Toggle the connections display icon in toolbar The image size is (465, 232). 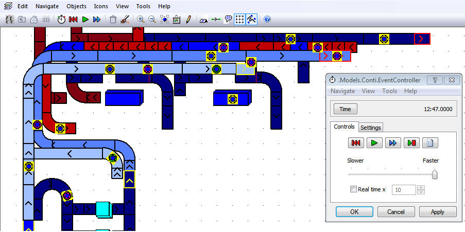click(216, 20)
